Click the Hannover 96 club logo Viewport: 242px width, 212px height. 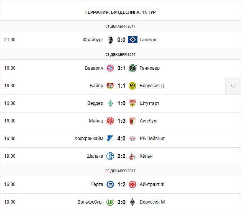pos(133,68)
